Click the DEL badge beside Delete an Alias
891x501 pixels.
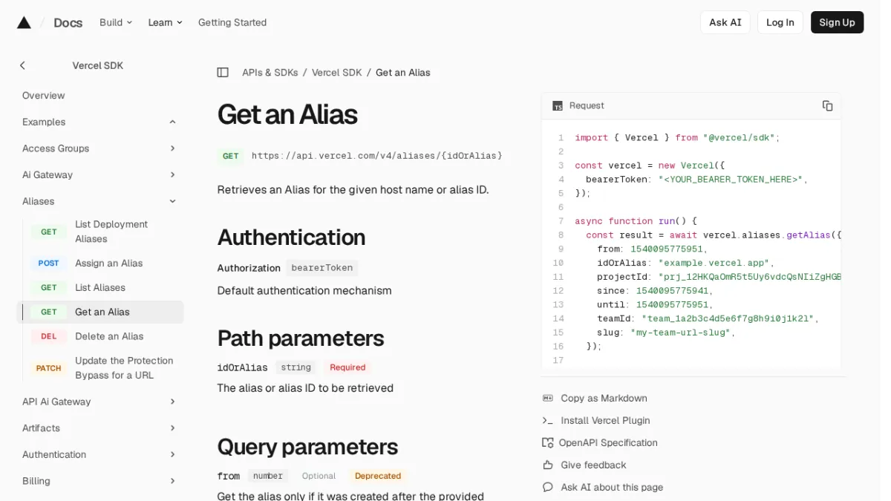49,336
